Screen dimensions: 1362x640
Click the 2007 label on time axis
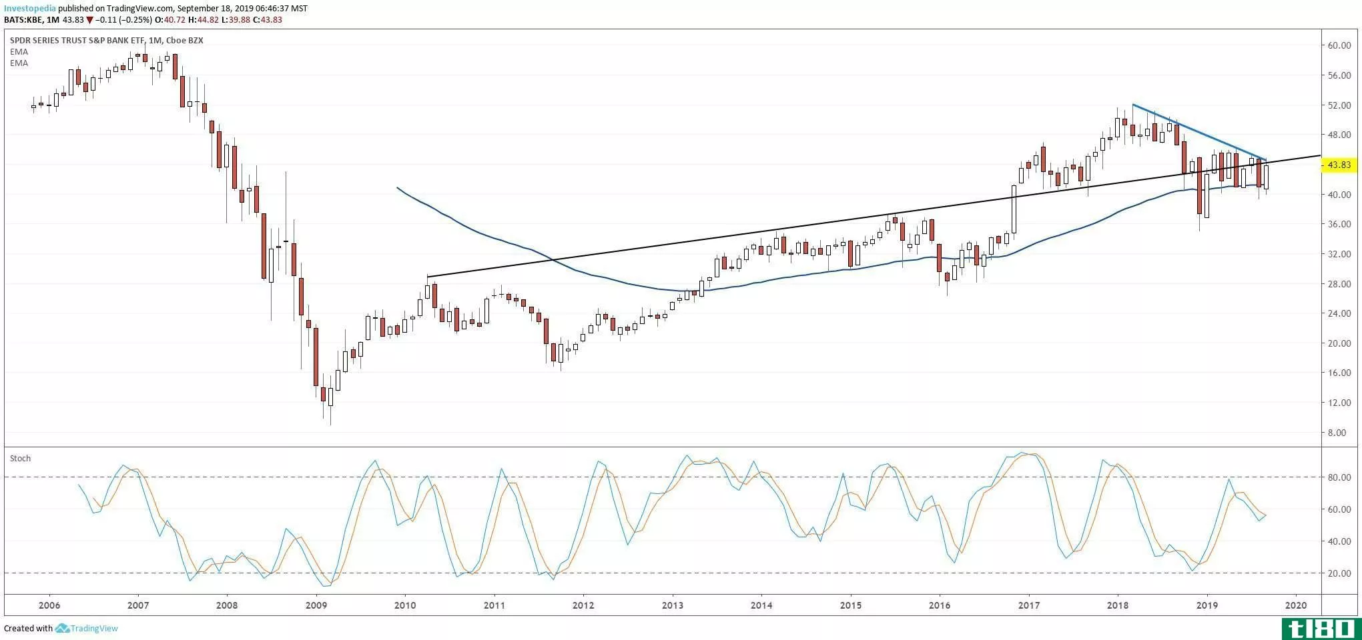pos(138,605)
